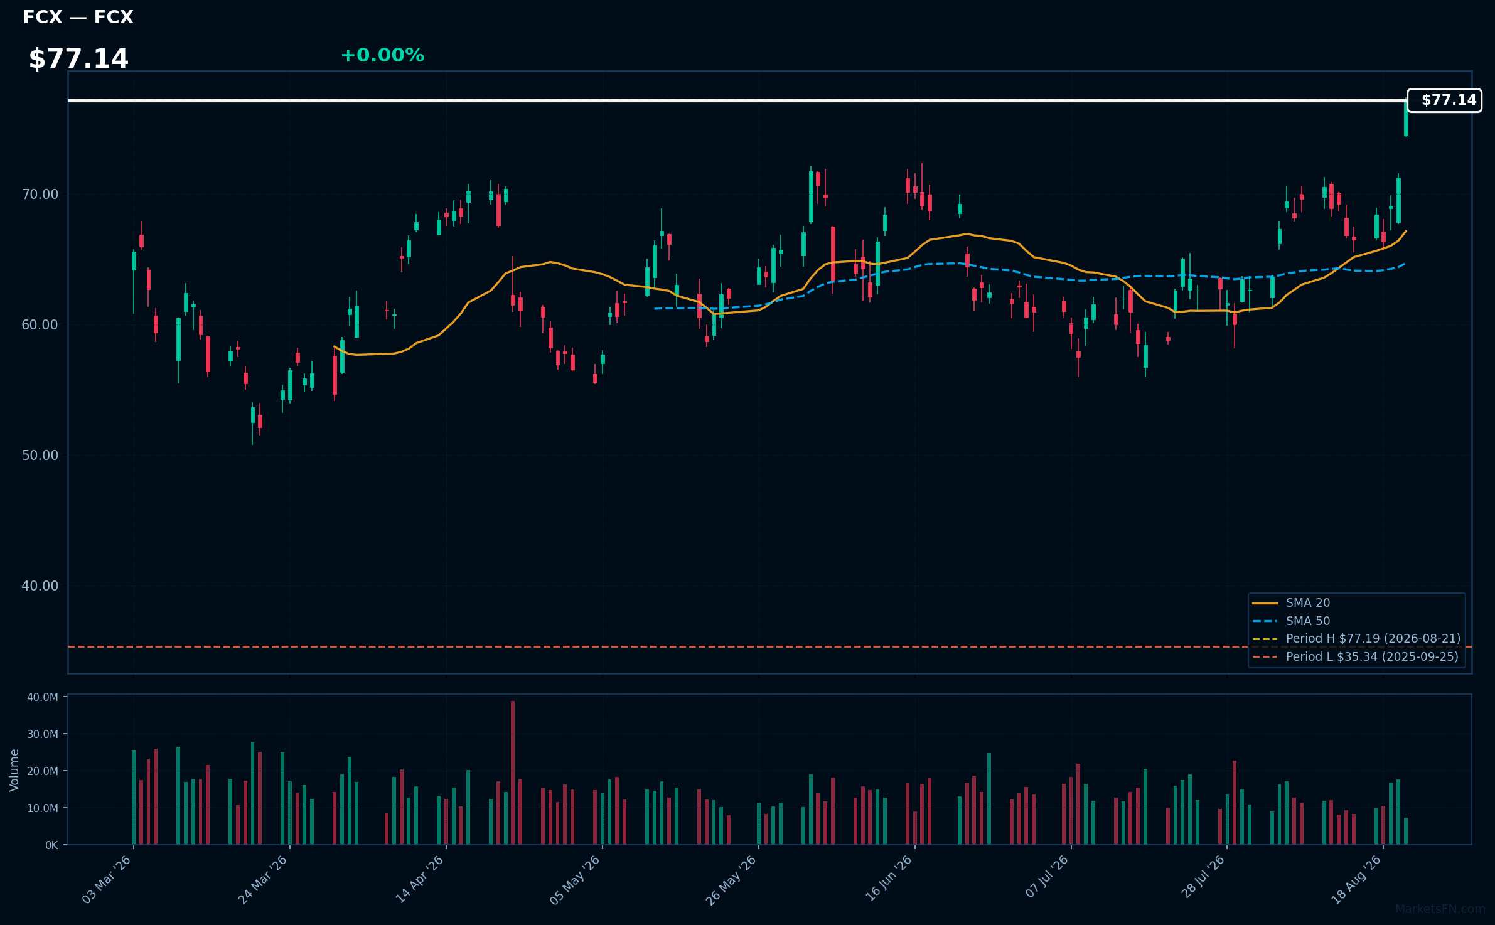Viewport: 1495px width, 925px height.
Task: Click the +0.00% change indicator
Action: (x=382, y=55)
